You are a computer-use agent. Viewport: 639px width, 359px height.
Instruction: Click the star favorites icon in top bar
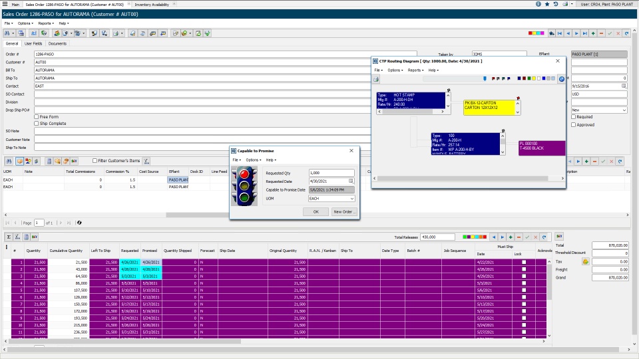point(547,4)
